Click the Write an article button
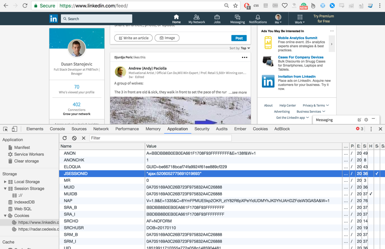Screen dimensions: 385x249 pyautogui.click(x=133, y=38)
